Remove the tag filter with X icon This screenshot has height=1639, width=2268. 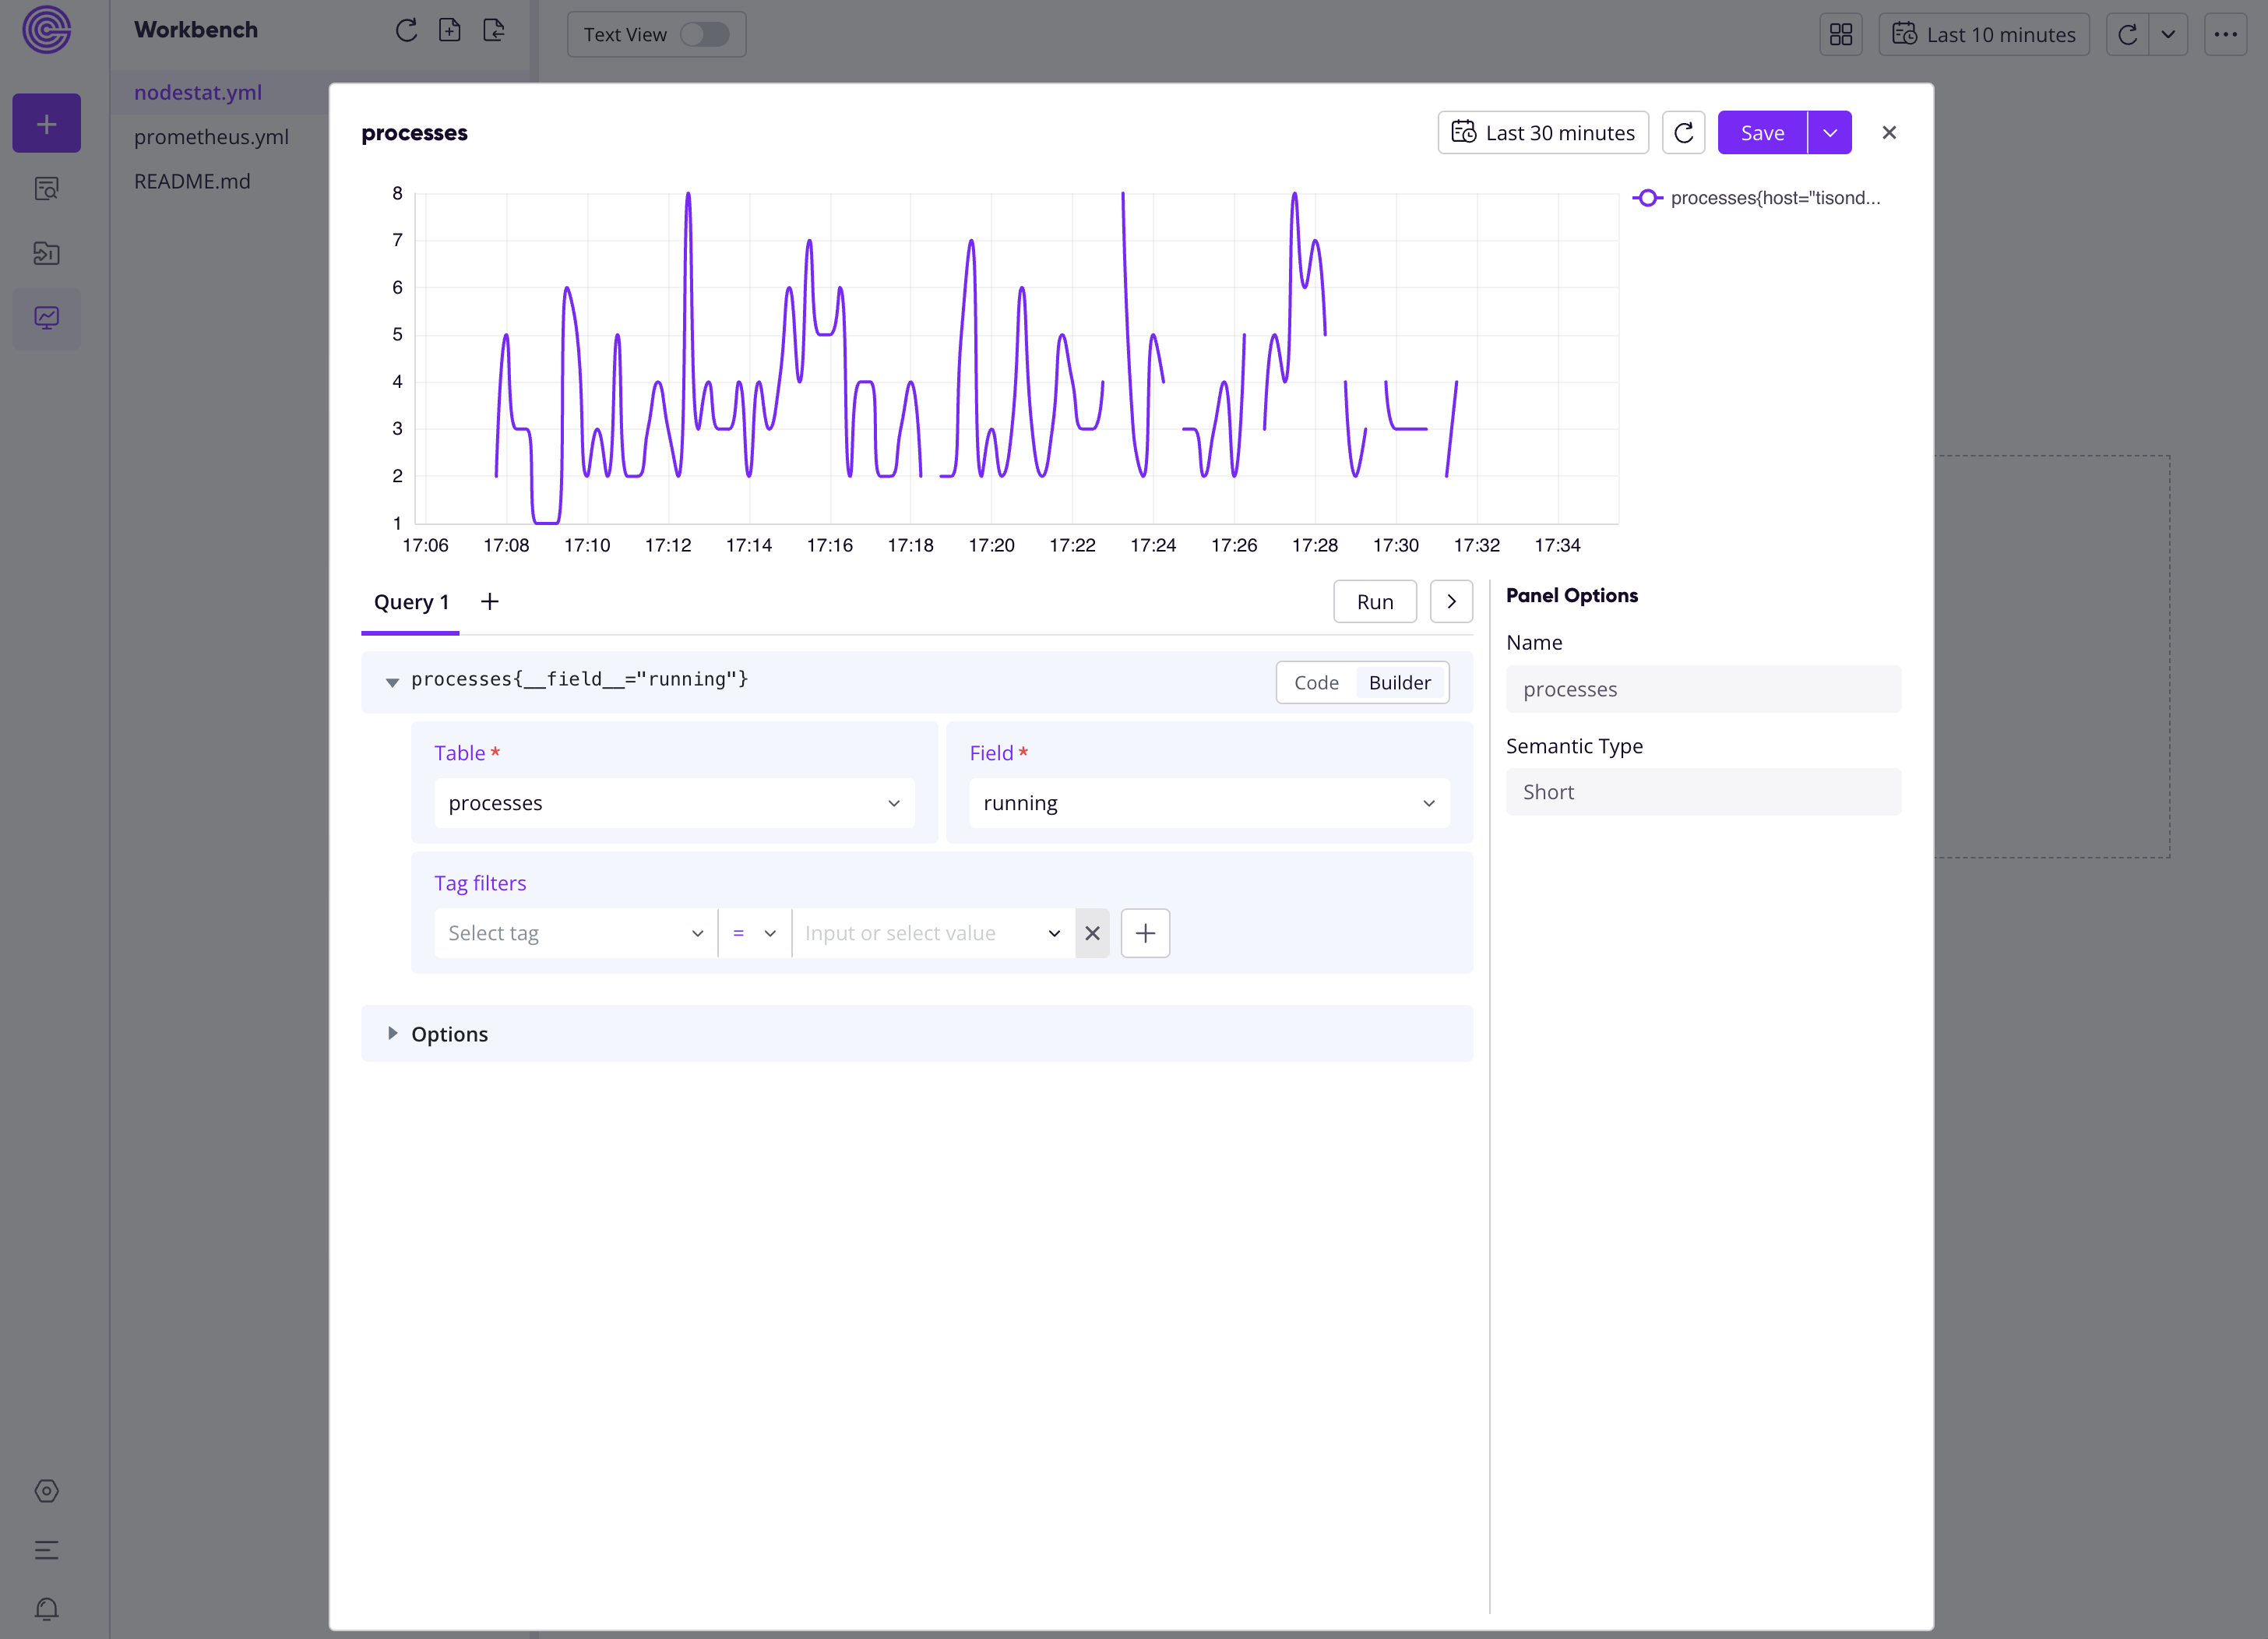coord(1092,933)
